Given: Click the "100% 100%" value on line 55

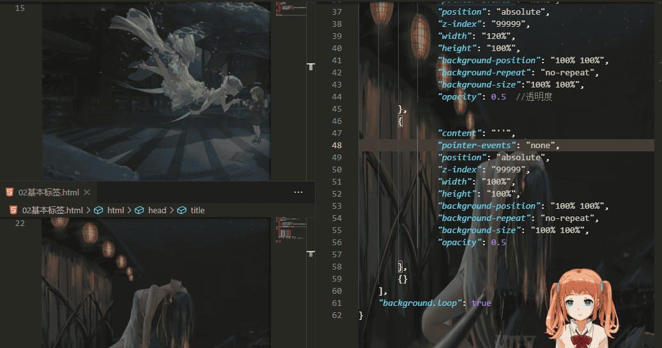Looking at the screenshot, I should [x=557, y=231].
